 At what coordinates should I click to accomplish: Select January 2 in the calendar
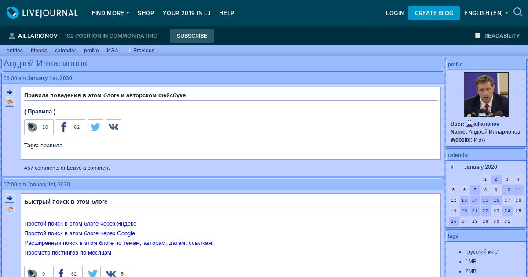(x=496, y=179)
